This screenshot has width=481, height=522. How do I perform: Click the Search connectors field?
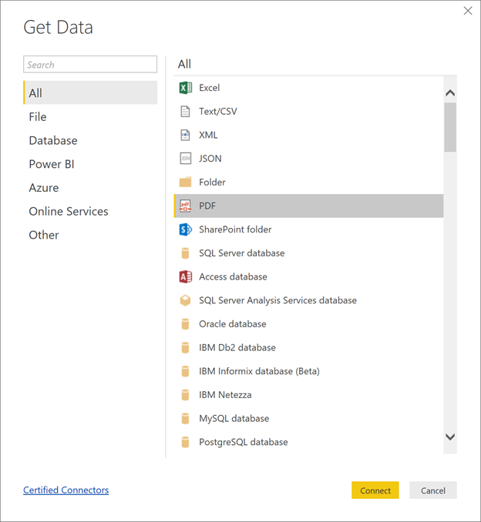pyautogui.click(x=90, y=65)
